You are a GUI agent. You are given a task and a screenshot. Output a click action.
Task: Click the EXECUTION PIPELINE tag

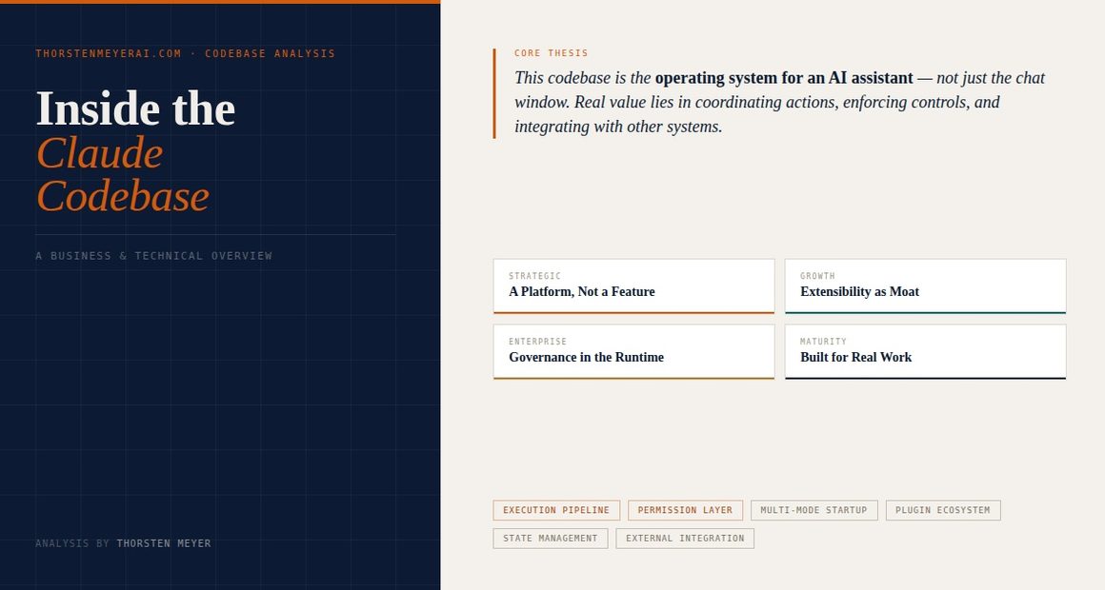tap(556, 511)
